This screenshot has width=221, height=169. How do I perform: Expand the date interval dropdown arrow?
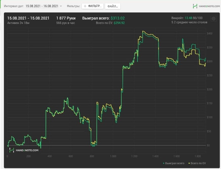click(61, 6)
